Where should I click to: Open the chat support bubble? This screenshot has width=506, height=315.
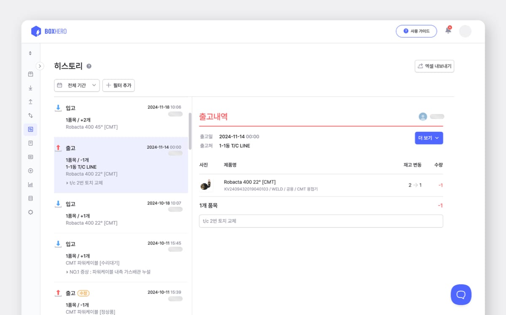[461, 294]
